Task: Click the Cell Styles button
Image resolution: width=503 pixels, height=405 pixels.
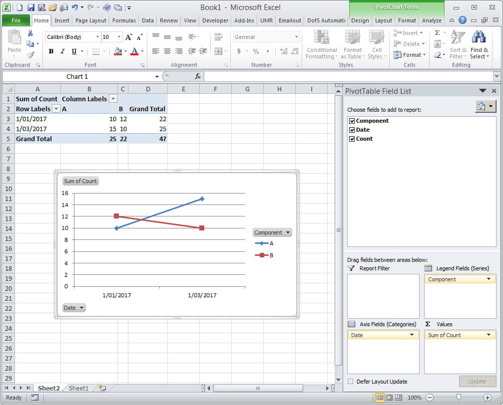Action: pyautogui.click(x=377, y=44)
